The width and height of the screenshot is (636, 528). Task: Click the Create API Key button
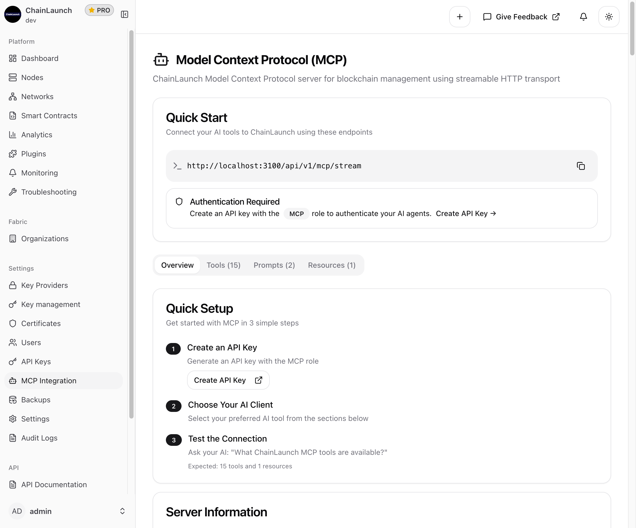point(228,380)
